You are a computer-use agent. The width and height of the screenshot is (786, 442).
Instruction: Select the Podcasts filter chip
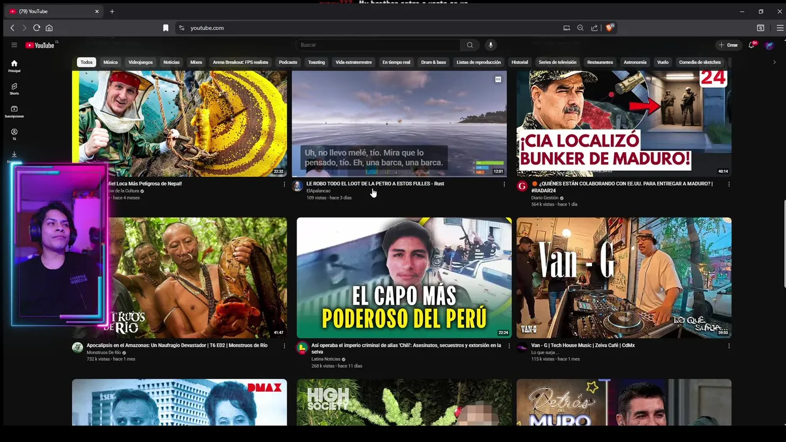[288, 62]
